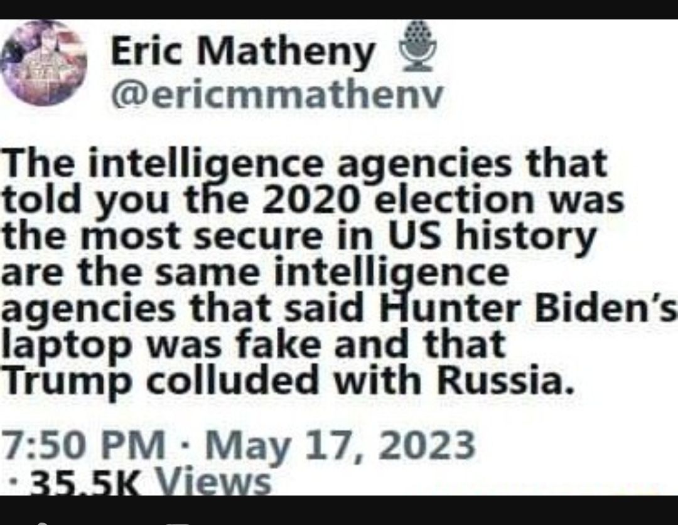The height and width of the screenshot is (525, 678).
Task: Click the black bar above the tweet
Action: pyautogui.click(x=339, y=9)
